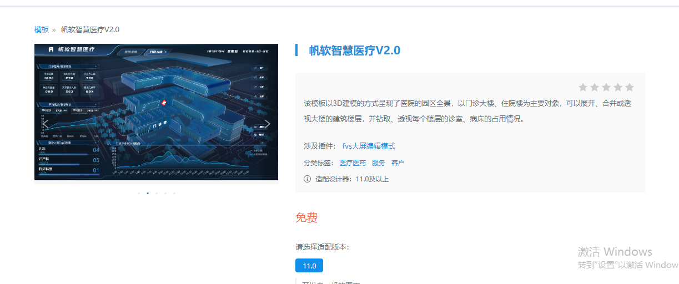
Task: Open the 医疗医药 category tag
Action: click(x=353, y=163)
